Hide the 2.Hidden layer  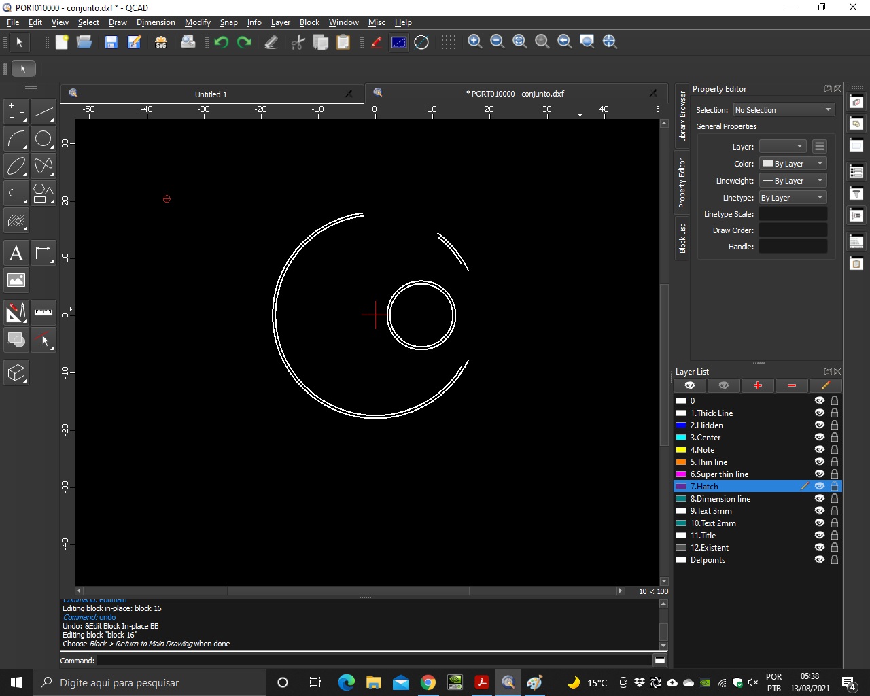819,425
